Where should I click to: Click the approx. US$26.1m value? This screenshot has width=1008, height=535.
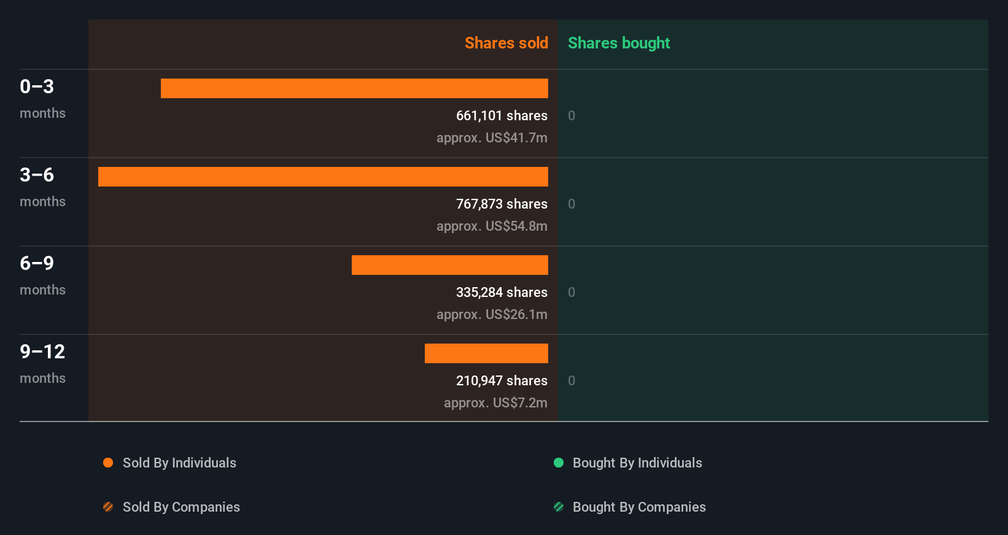(x=492, y=314)
